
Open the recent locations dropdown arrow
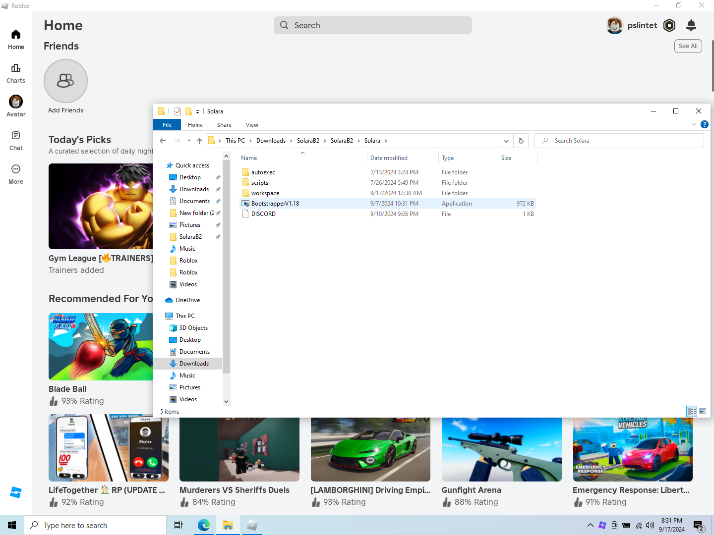pos(189,141)
